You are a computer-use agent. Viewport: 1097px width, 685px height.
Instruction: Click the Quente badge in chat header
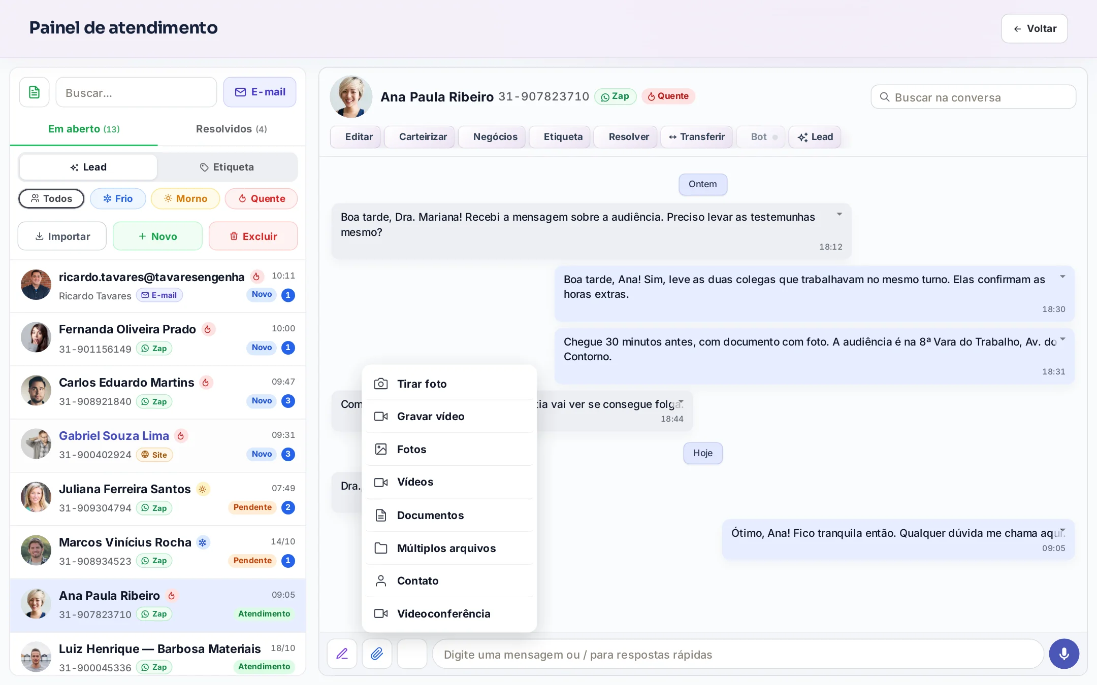[x=668, y=96]
